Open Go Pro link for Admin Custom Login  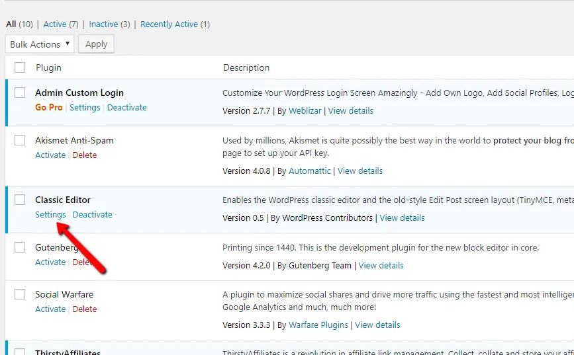[49, 108]
